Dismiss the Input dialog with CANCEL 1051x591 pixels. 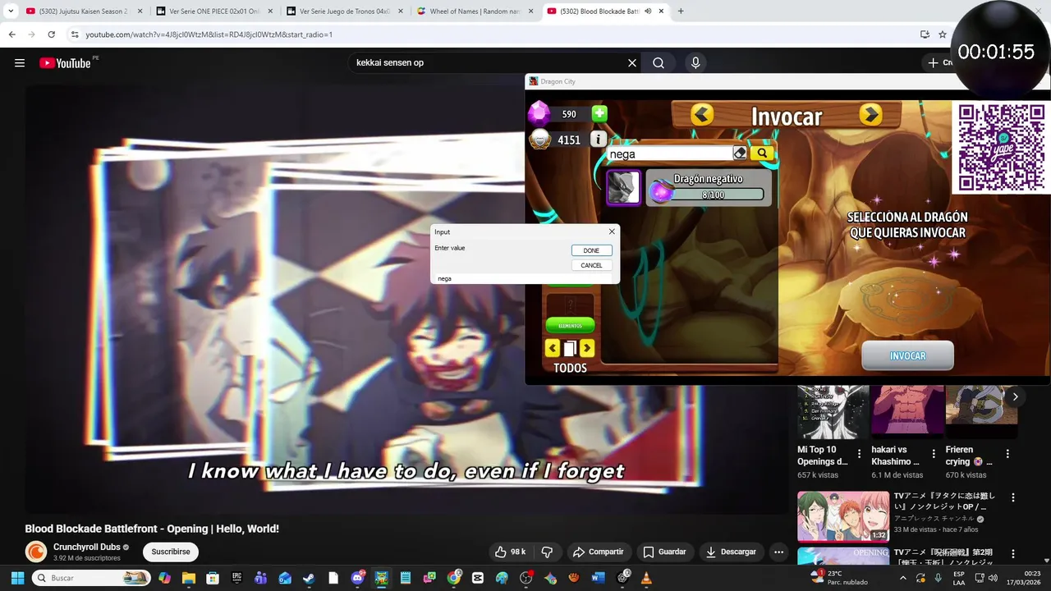pyautogui.click(x=591, y=265)
